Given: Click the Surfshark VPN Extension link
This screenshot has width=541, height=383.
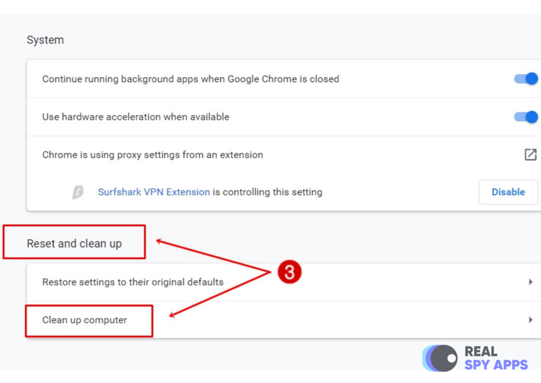Looking at the screenshot, I should pyautogui.click(x=154, y=192).
